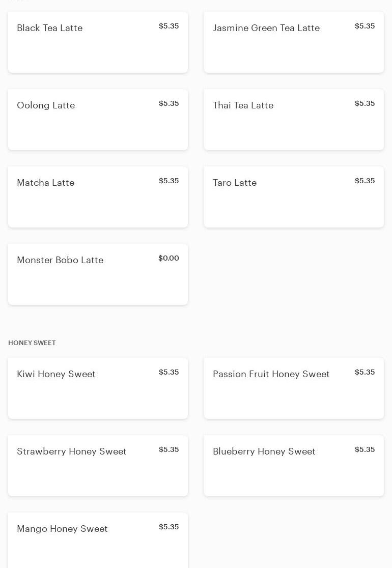Choose Passion Fruit Honey Sweet
The height and width of the screenshot is (568, 392).
tap(294, 388)
